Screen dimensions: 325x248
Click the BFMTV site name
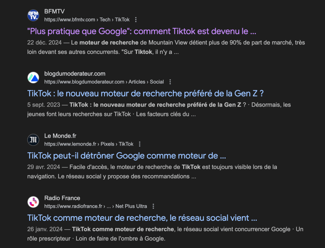[x=54, y=12]
